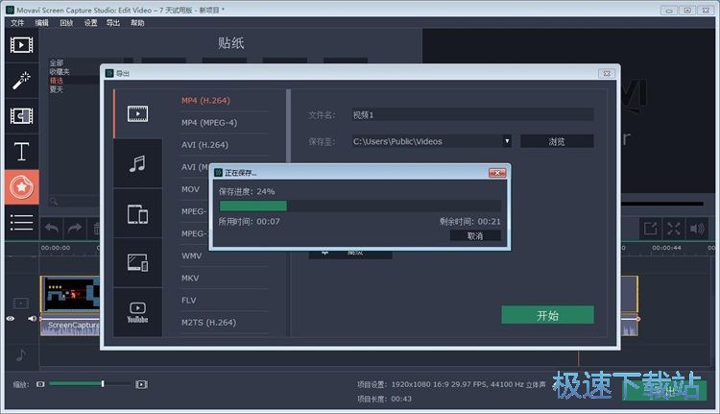This screenshot has width=720, height=414.
Task: Toggle video track visibility eye icon
Action: point(11,319)
